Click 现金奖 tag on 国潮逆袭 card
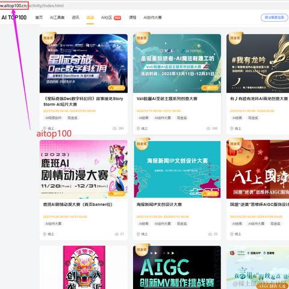The image size is (289, 289). tap(275, 223)
